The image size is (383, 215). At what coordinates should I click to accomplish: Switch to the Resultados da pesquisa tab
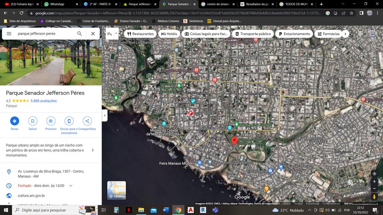pyautogui.click(x=257, y=4)
